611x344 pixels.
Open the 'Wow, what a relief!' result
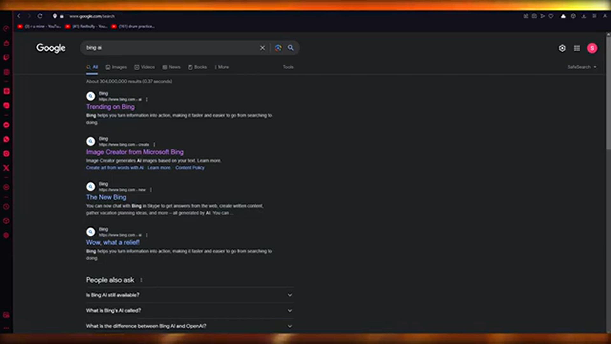click(x=113, y=243)
